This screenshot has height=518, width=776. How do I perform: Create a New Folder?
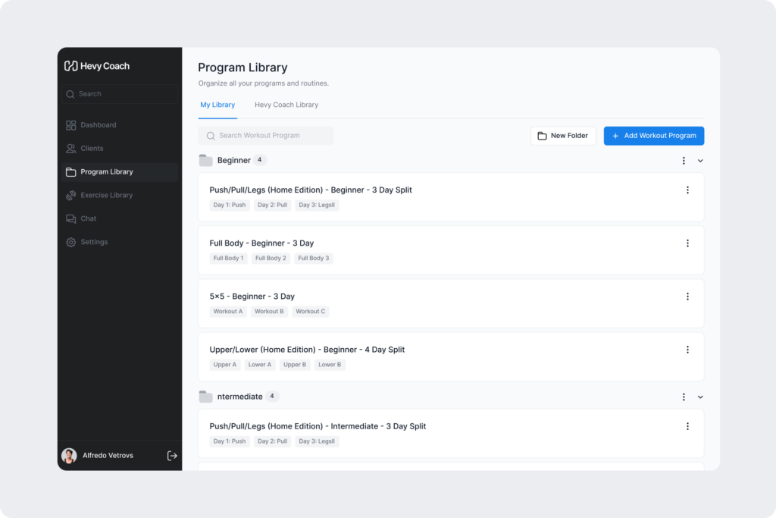tap(563, 135)
